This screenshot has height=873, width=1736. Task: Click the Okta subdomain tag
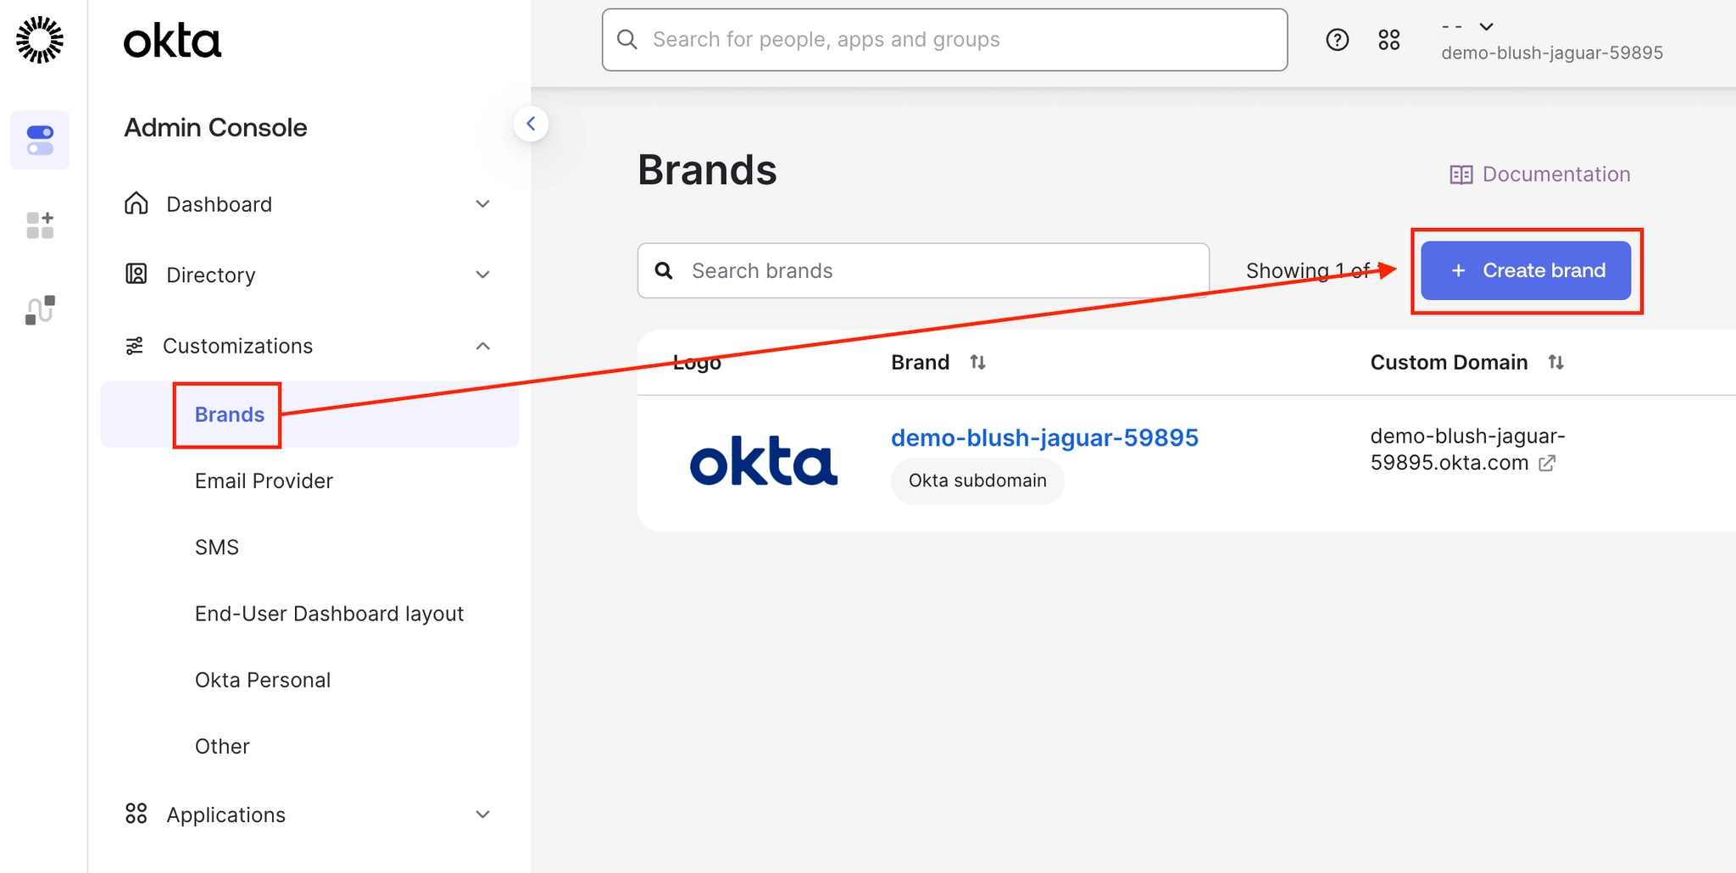(x=977, y=481)
